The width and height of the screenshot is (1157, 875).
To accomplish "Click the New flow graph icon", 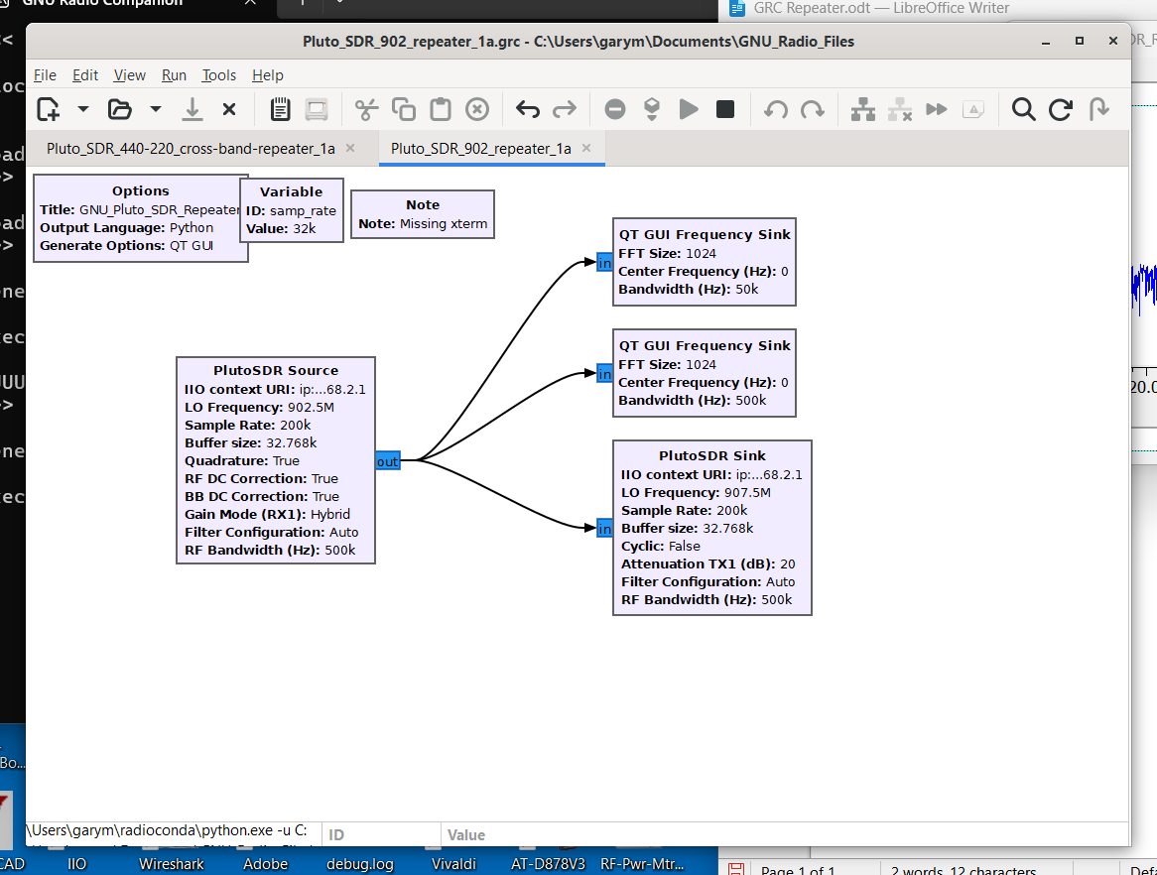I will click(48, 109).
